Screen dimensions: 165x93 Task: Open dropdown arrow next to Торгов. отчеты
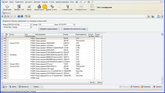[59, 7]
